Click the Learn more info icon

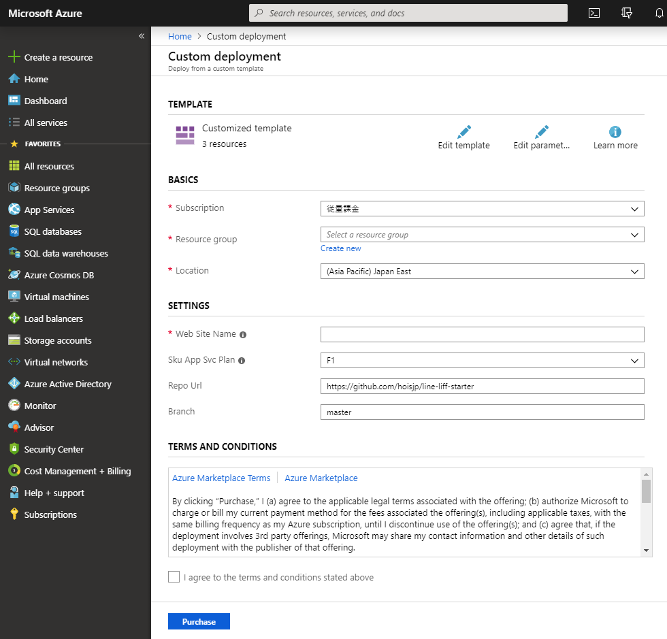(615, 132)
